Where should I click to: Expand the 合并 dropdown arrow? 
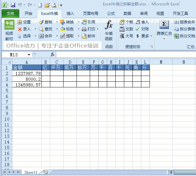click(x=57, y=36)
